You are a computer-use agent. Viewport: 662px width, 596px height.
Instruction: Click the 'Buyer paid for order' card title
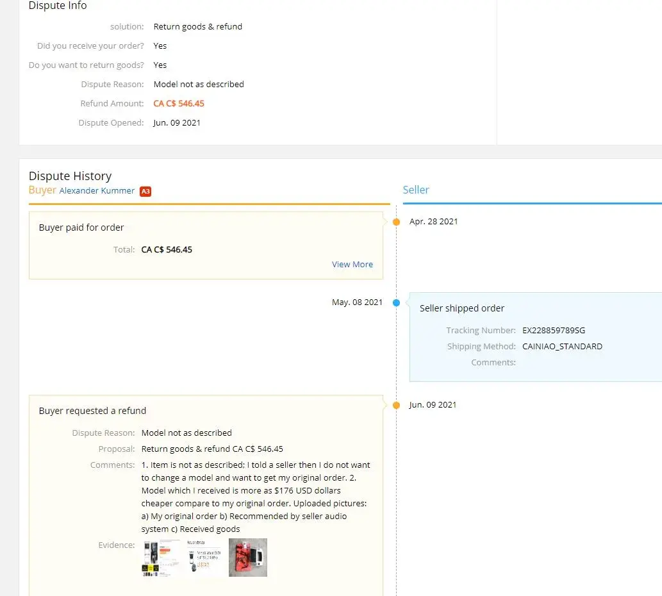click(81, 228)
